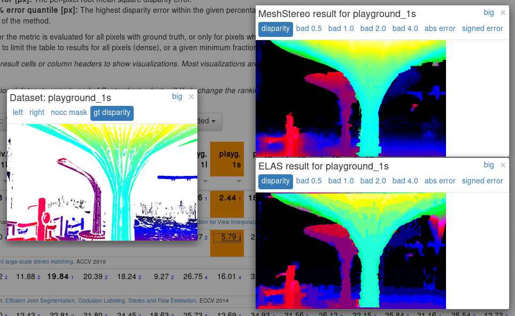Open big view of ELAS result
The width and height of the screenshot is (515, 316).
(489, 165)
